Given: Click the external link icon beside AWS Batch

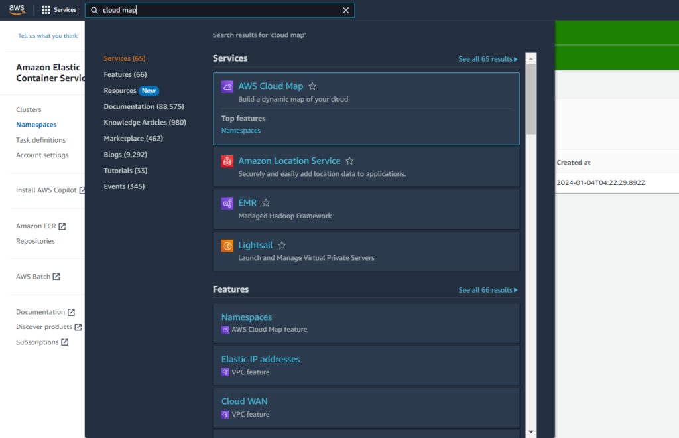Looking at the screenshot, I should click(x=56, y=276).
